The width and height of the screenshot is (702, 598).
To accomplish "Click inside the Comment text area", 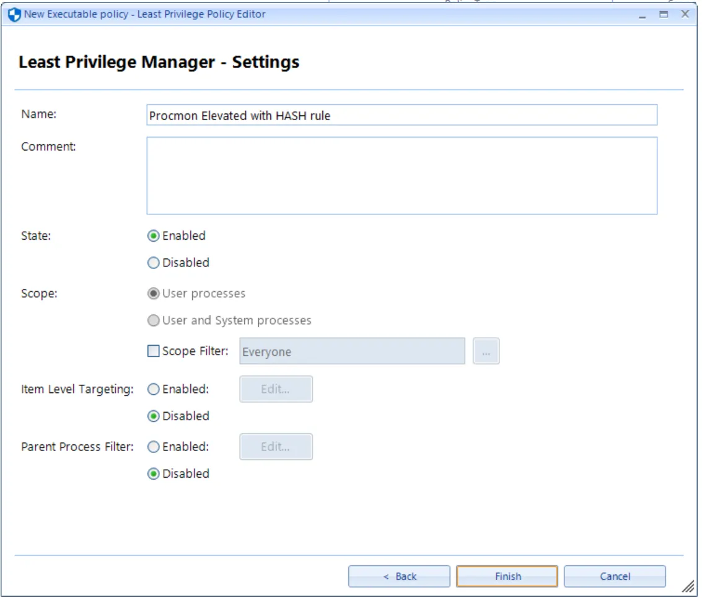I will 401,175.
